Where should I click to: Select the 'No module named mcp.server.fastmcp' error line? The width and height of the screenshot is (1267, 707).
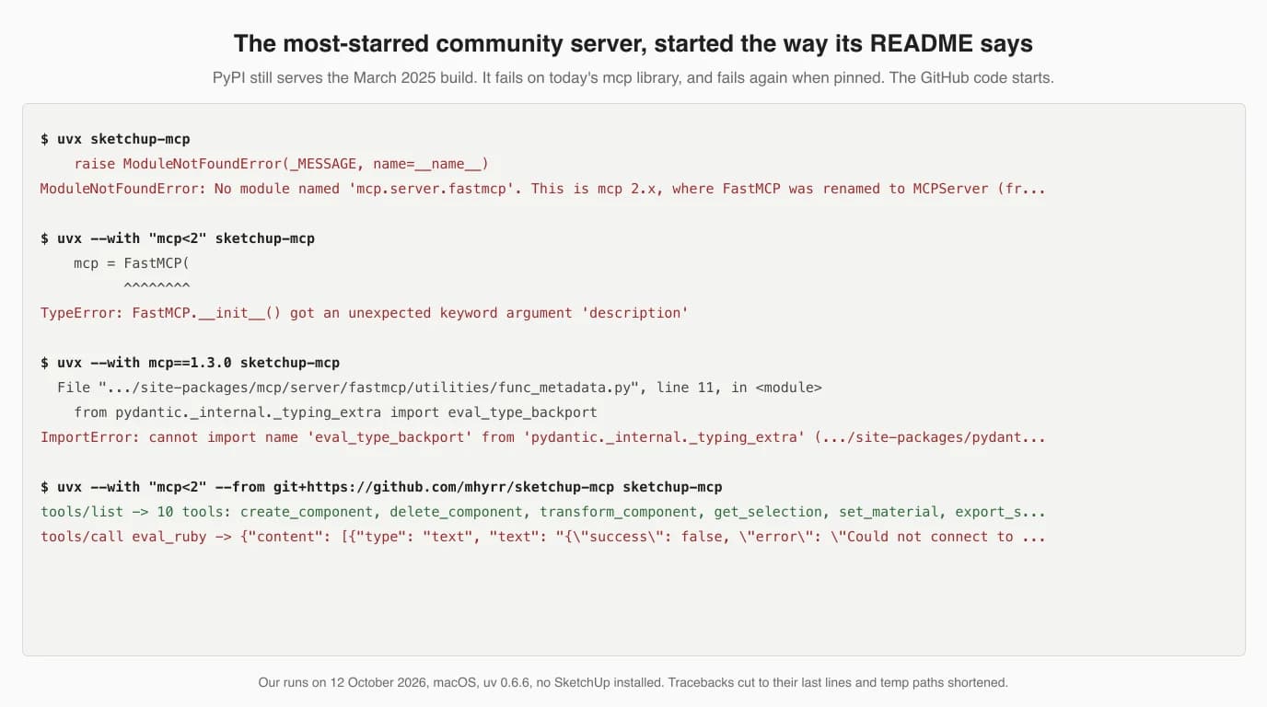542,189
